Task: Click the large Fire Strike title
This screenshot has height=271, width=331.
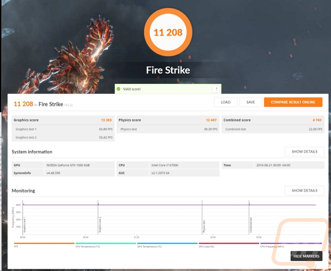Action: [168, 70]
